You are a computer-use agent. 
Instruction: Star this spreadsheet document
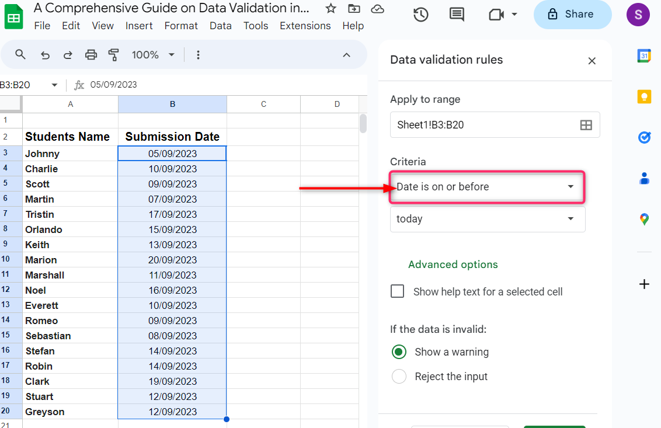click(x=330, y=8)
